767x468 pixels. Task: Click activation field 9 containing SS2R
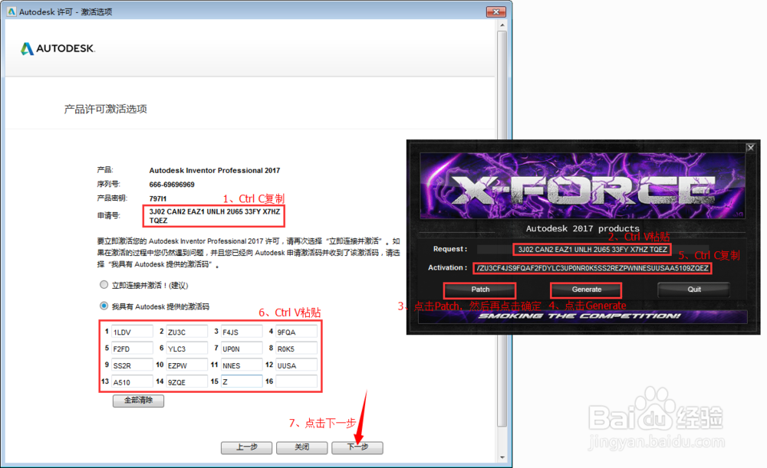pyautogui.click(x=132, y=365)
